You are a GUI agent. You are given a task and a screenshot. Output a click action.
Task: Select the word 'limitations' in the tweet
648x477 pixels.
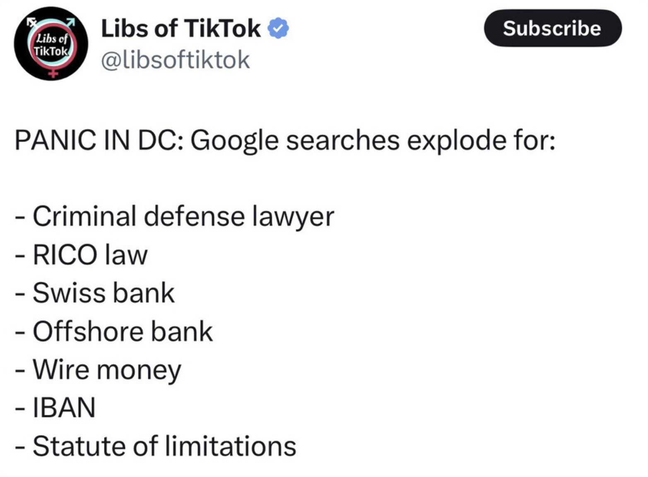[x=230, y=446]
